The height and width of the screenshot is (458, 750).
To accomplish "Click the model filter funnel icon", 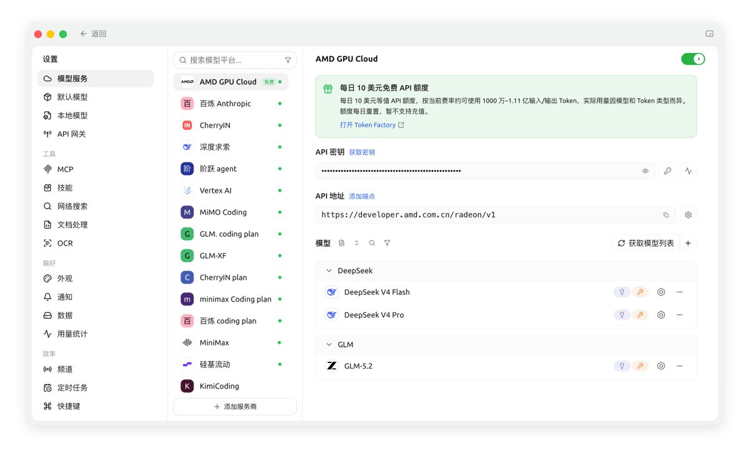I will [x=387, y=243].
